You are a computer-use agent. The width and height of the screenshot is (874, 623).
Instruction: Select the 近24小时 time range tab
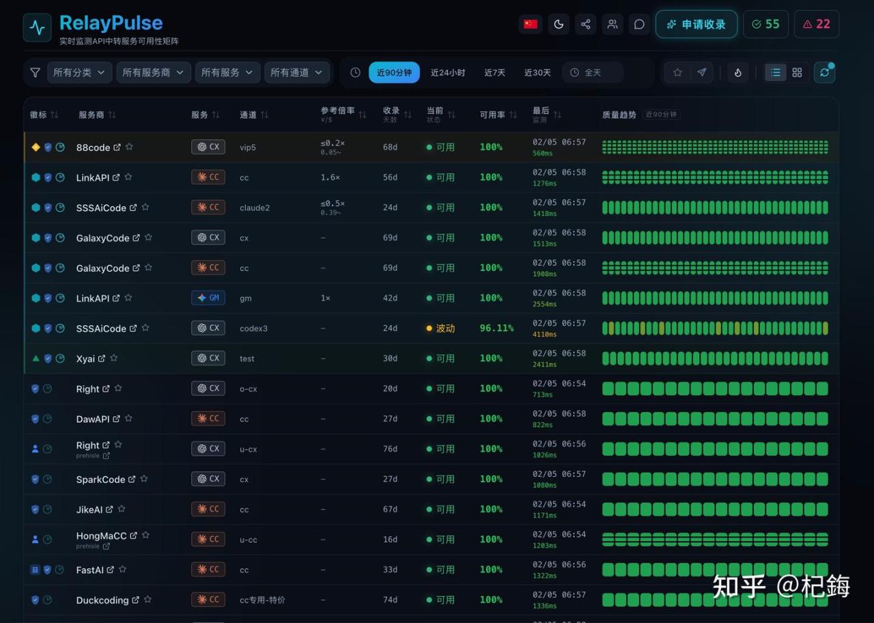click(x=448, y=72)
